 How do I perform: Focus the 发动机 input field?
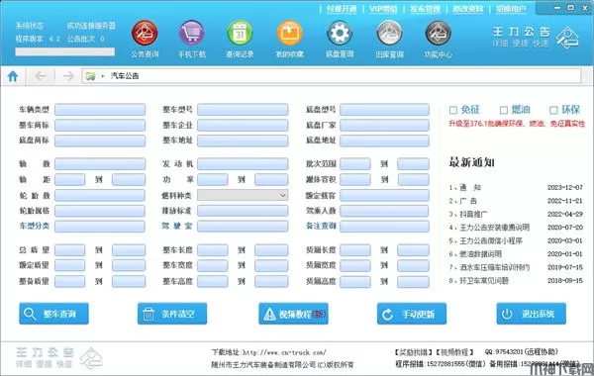[x=243, y=164]
